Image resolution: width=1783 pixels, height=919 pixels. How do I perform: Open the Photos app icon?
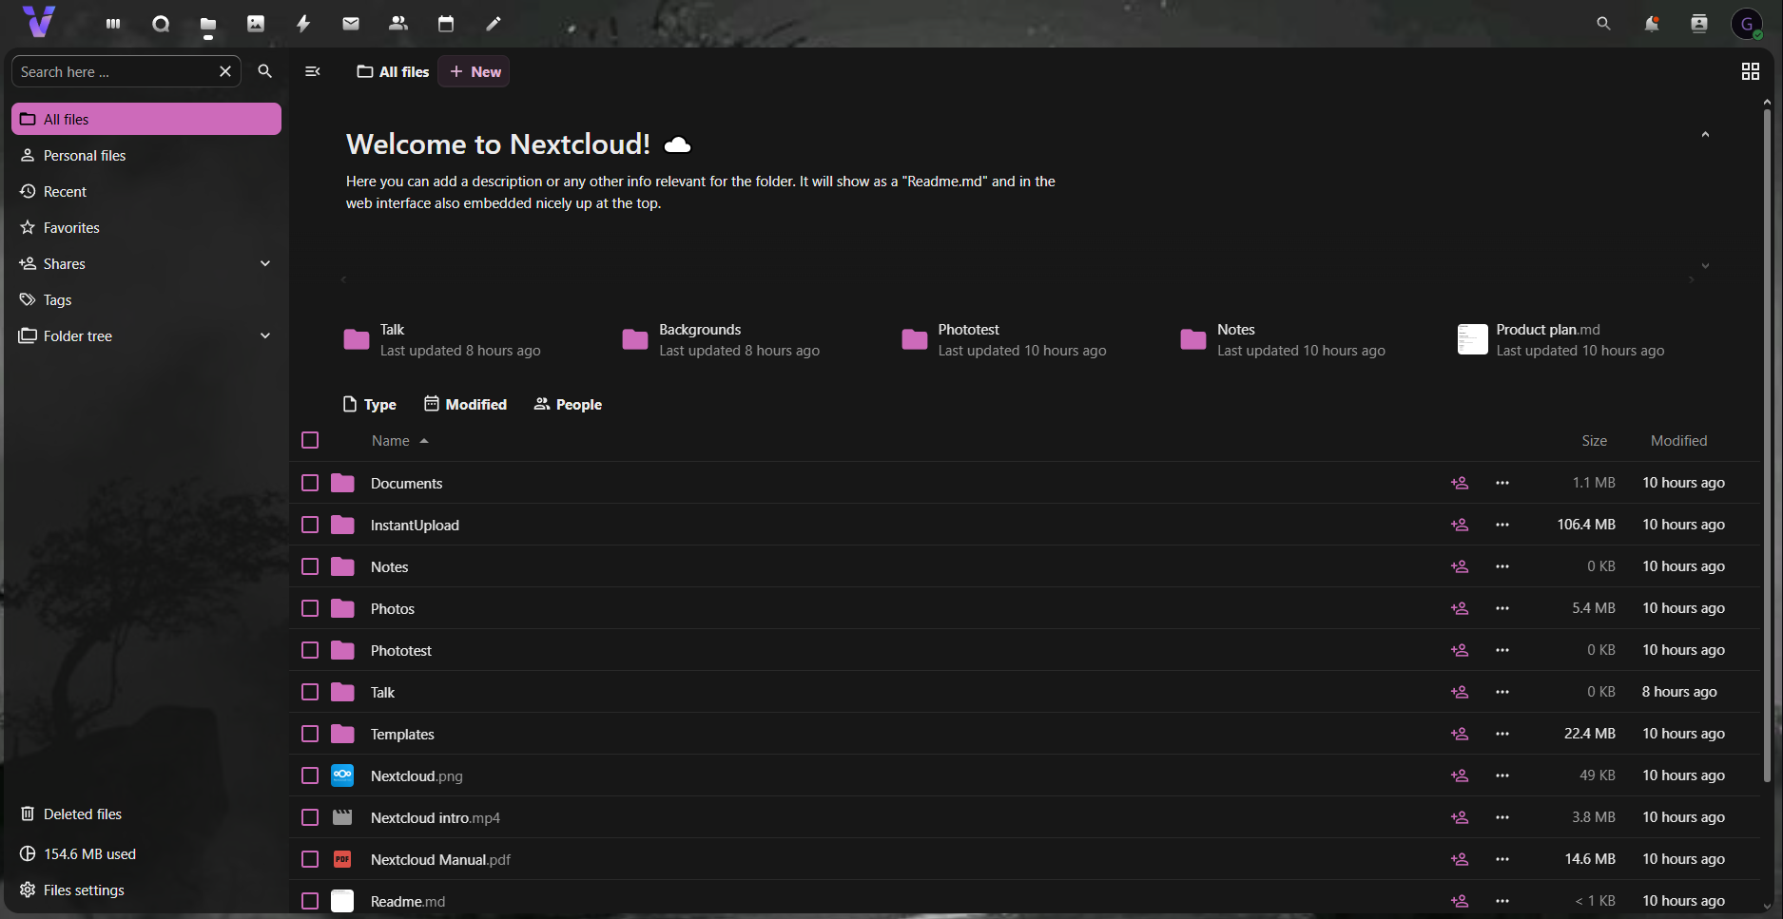click(x=256, y=24)
